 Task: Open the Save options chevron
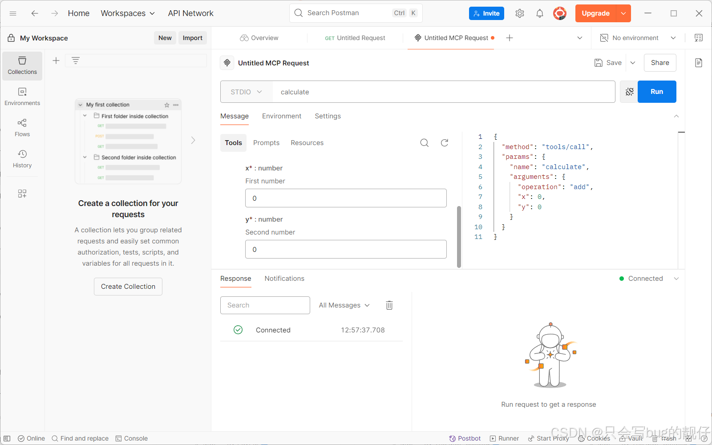(x=633, y=63)
